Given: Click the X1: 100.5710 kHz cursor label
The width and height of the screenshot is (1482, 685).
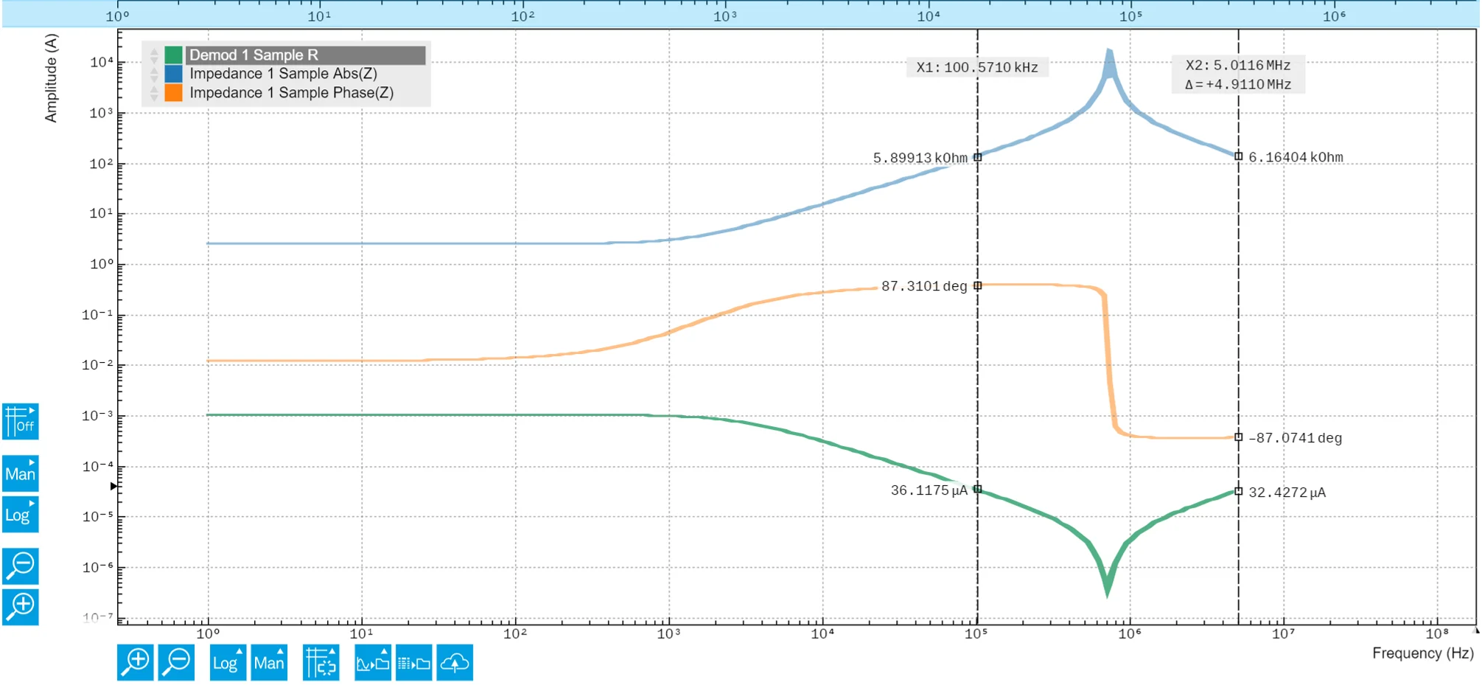Looking at the screenshot, I should point(977,67).
